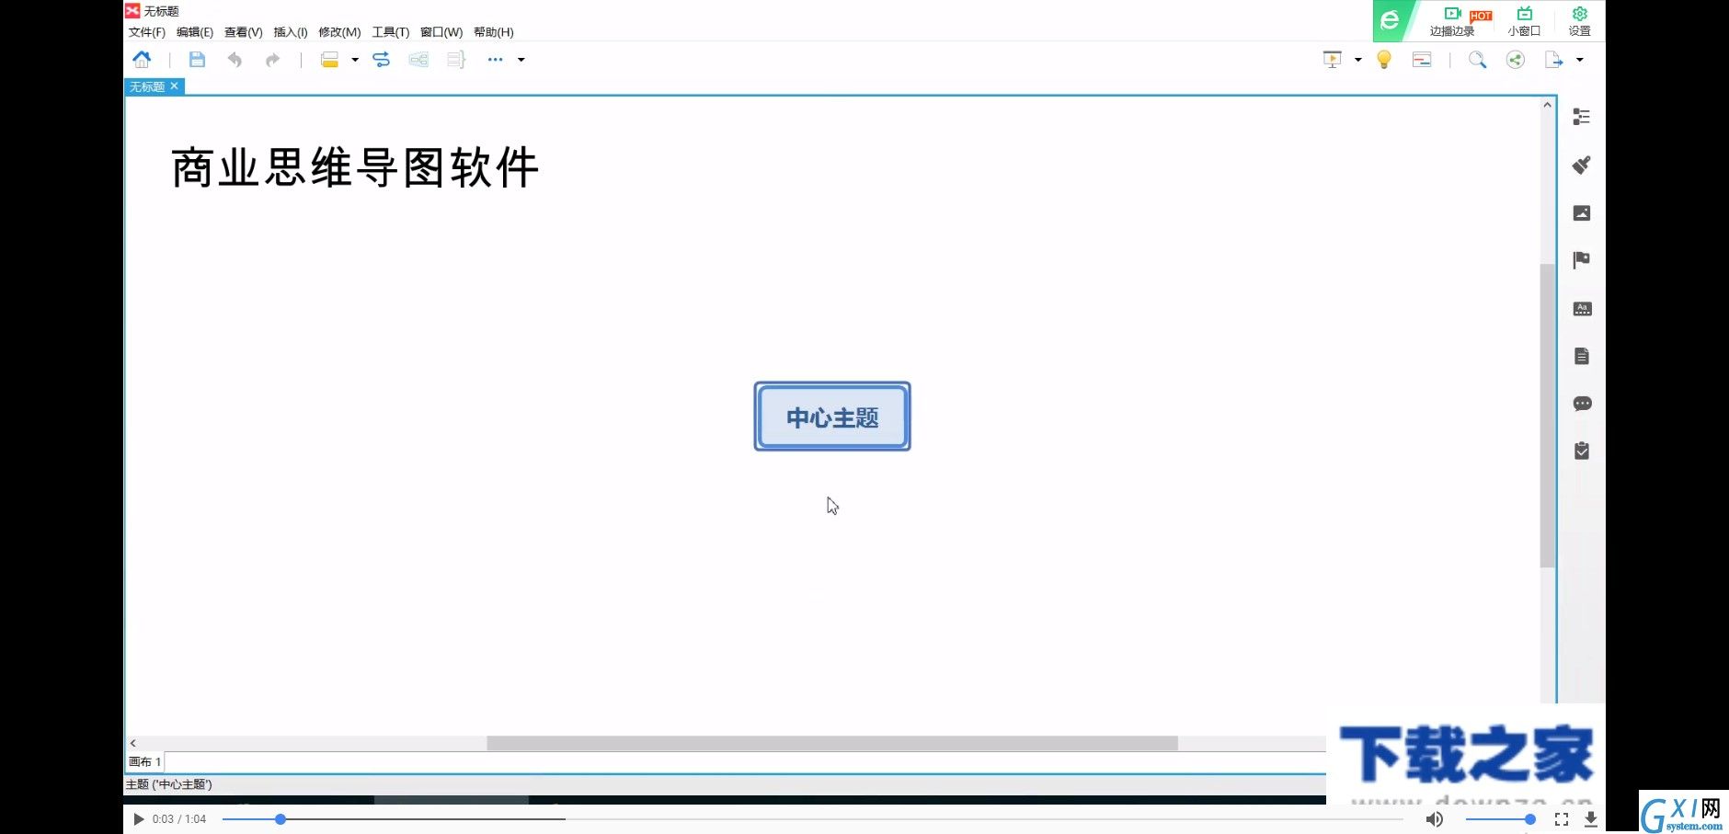1729x834 pixels.
Task: Click the 小窗口 mini window button
Action: coord(1524,21)
